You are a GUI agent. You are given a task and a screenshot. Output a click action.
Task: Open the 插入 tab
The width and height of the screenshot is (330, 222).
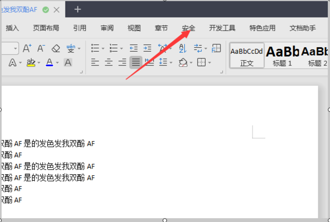point(13,28)
